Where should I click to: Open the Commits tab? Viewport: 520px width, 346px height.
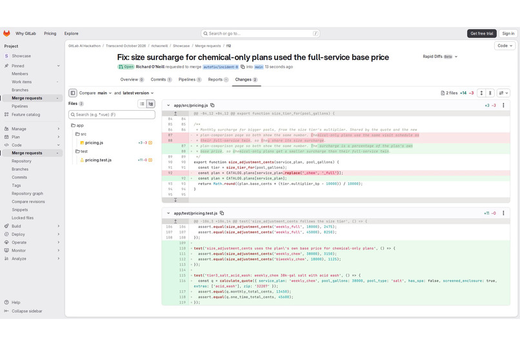click(x=161, y=79)
